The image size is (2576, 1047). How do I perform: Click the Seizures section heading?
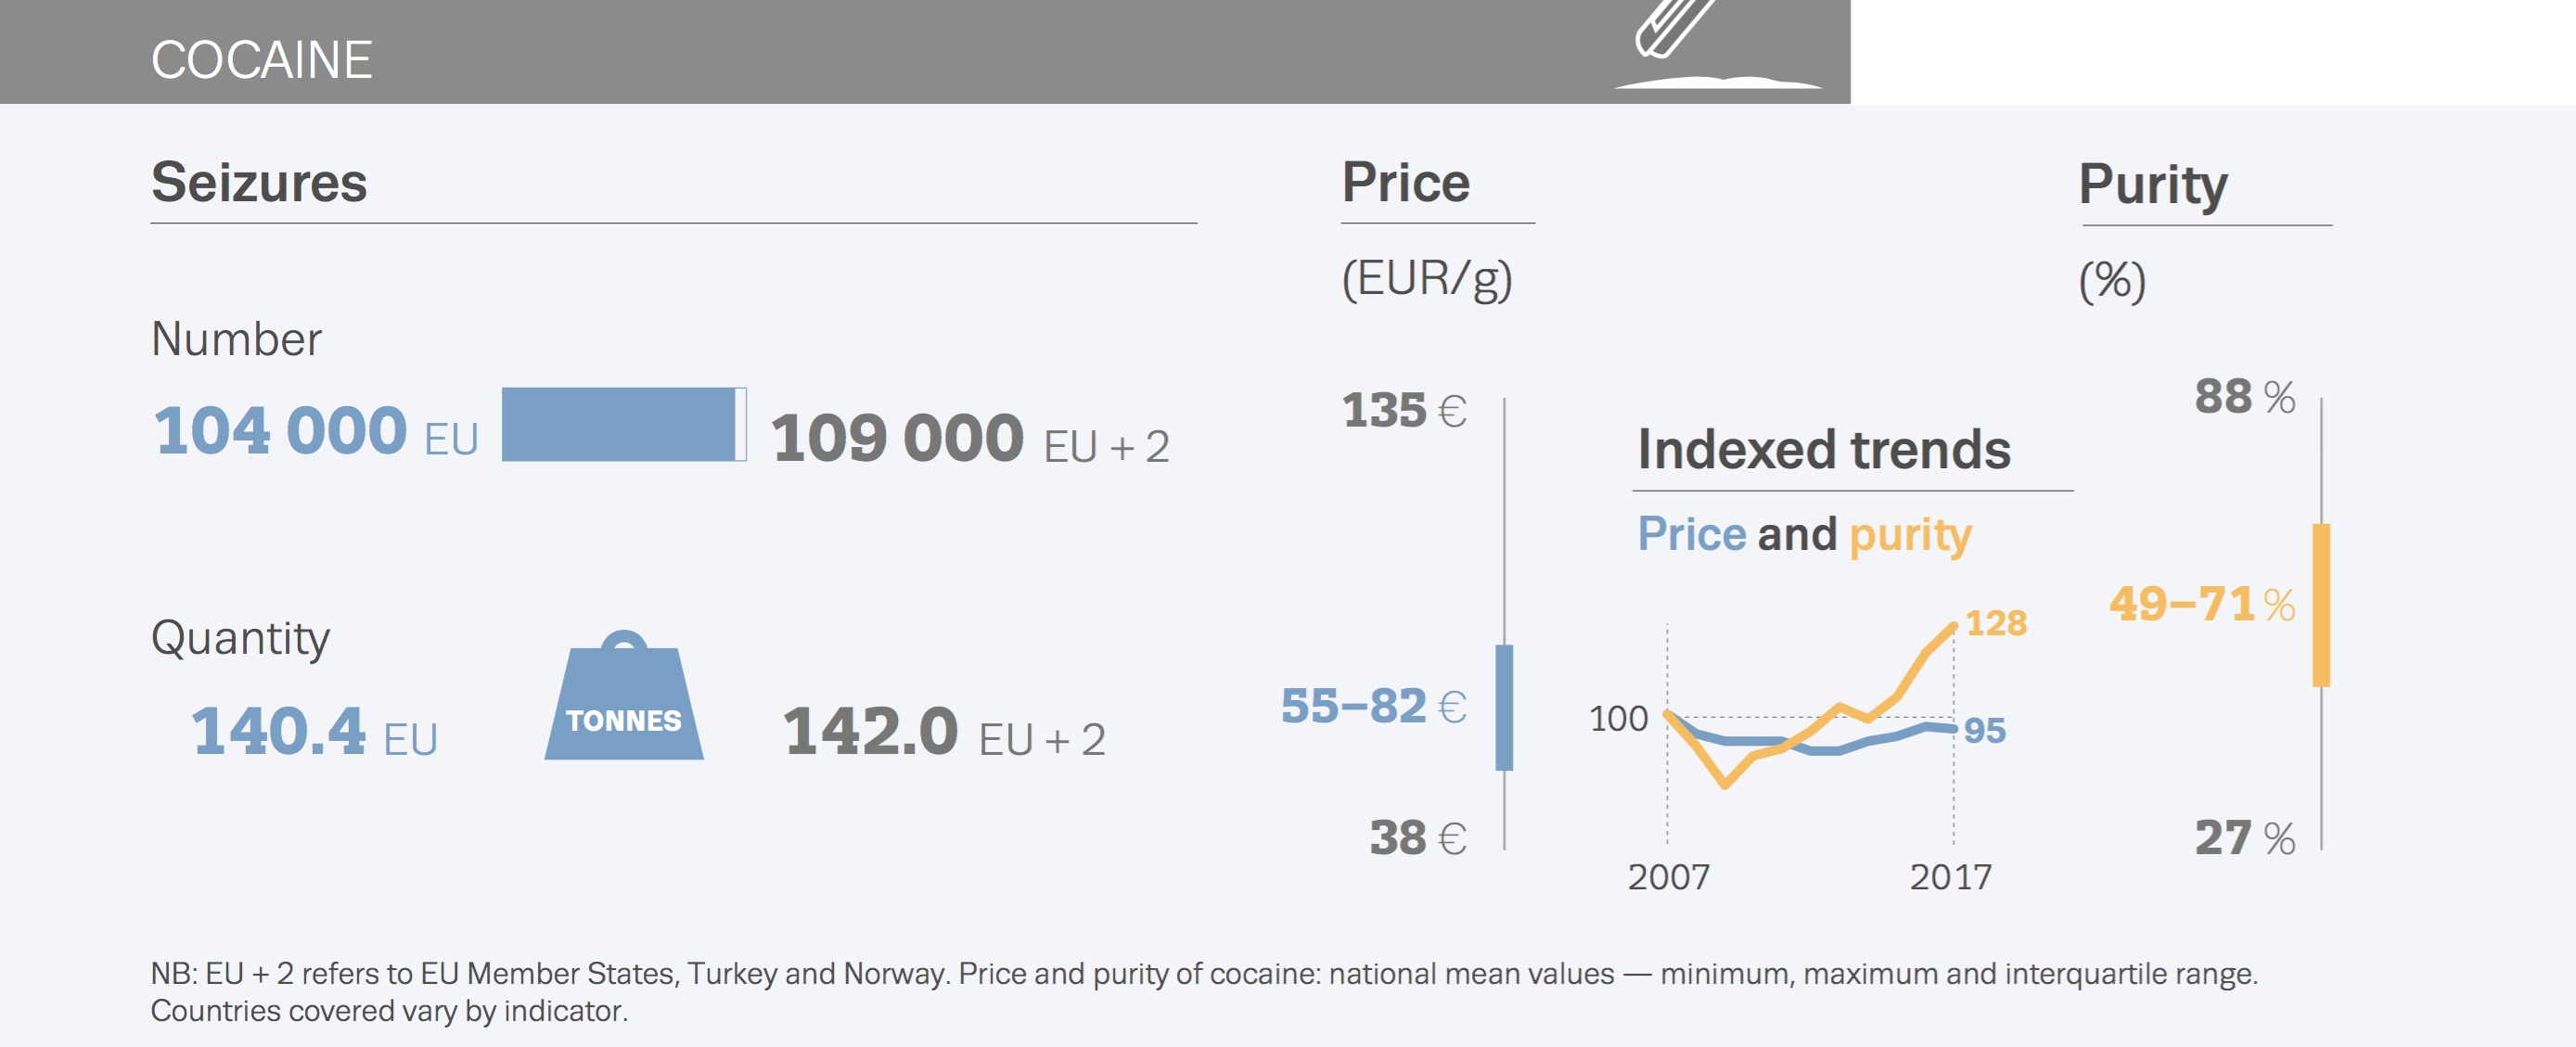tap(259, 183)
